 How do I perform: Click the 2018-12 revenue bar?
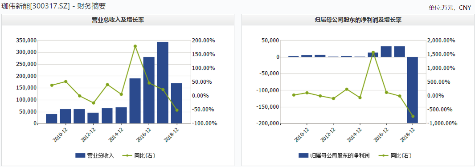[x=176, y=103]
